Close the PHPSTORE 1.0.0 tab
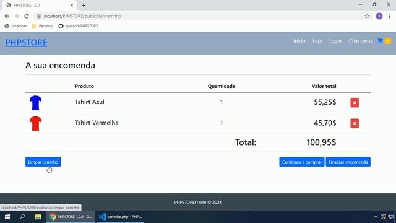The height and width of the screenshot is (223, 396). click(72, 5)
